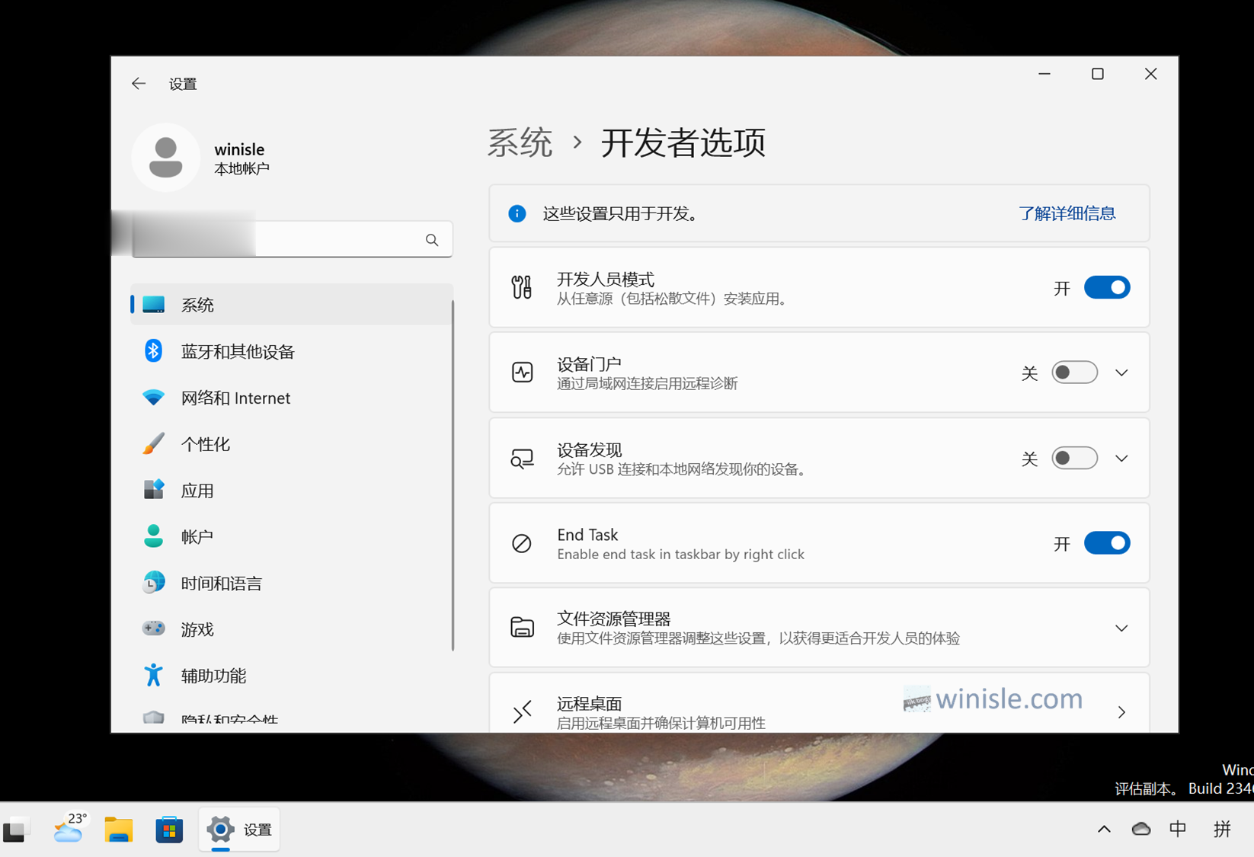Click the 本地帐户 label
Viewport: 1254px width, 857px height.
click(x=242, y=168)
